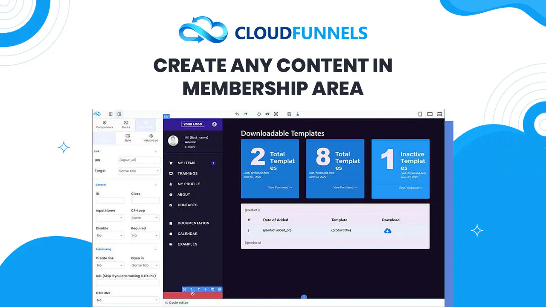
Task: Open EXAMPLES in the sidebar
Action: tap(187, 244)
